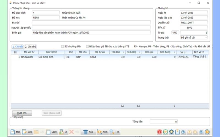Tick the Nhập theo giá TB checkbox

(x=87, y=47)
